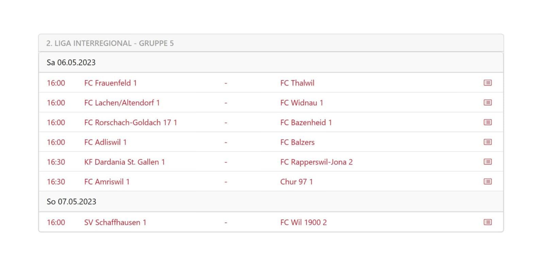
Task: Open details icon for KF Dardania St. Gallen match
Action: (x=488, y=162)
